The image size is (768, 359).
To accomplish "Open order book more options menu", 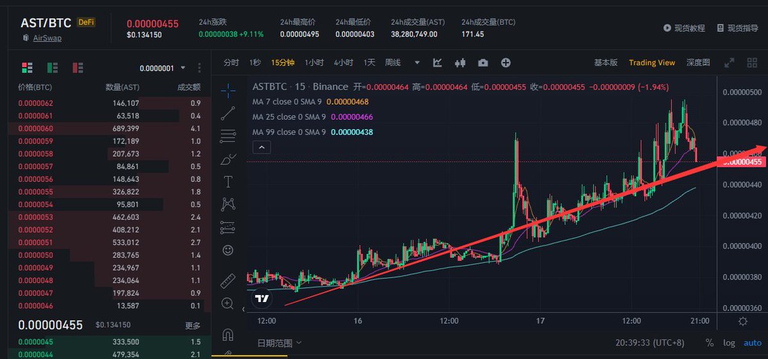I will (199, 68).
